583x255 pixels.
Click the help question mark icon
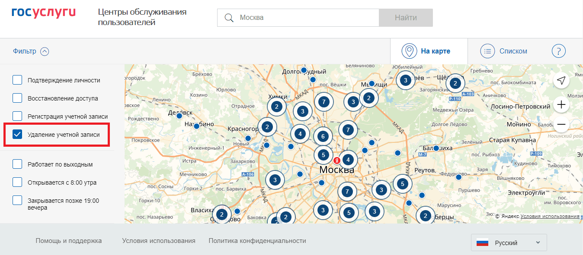coord(558,51)
